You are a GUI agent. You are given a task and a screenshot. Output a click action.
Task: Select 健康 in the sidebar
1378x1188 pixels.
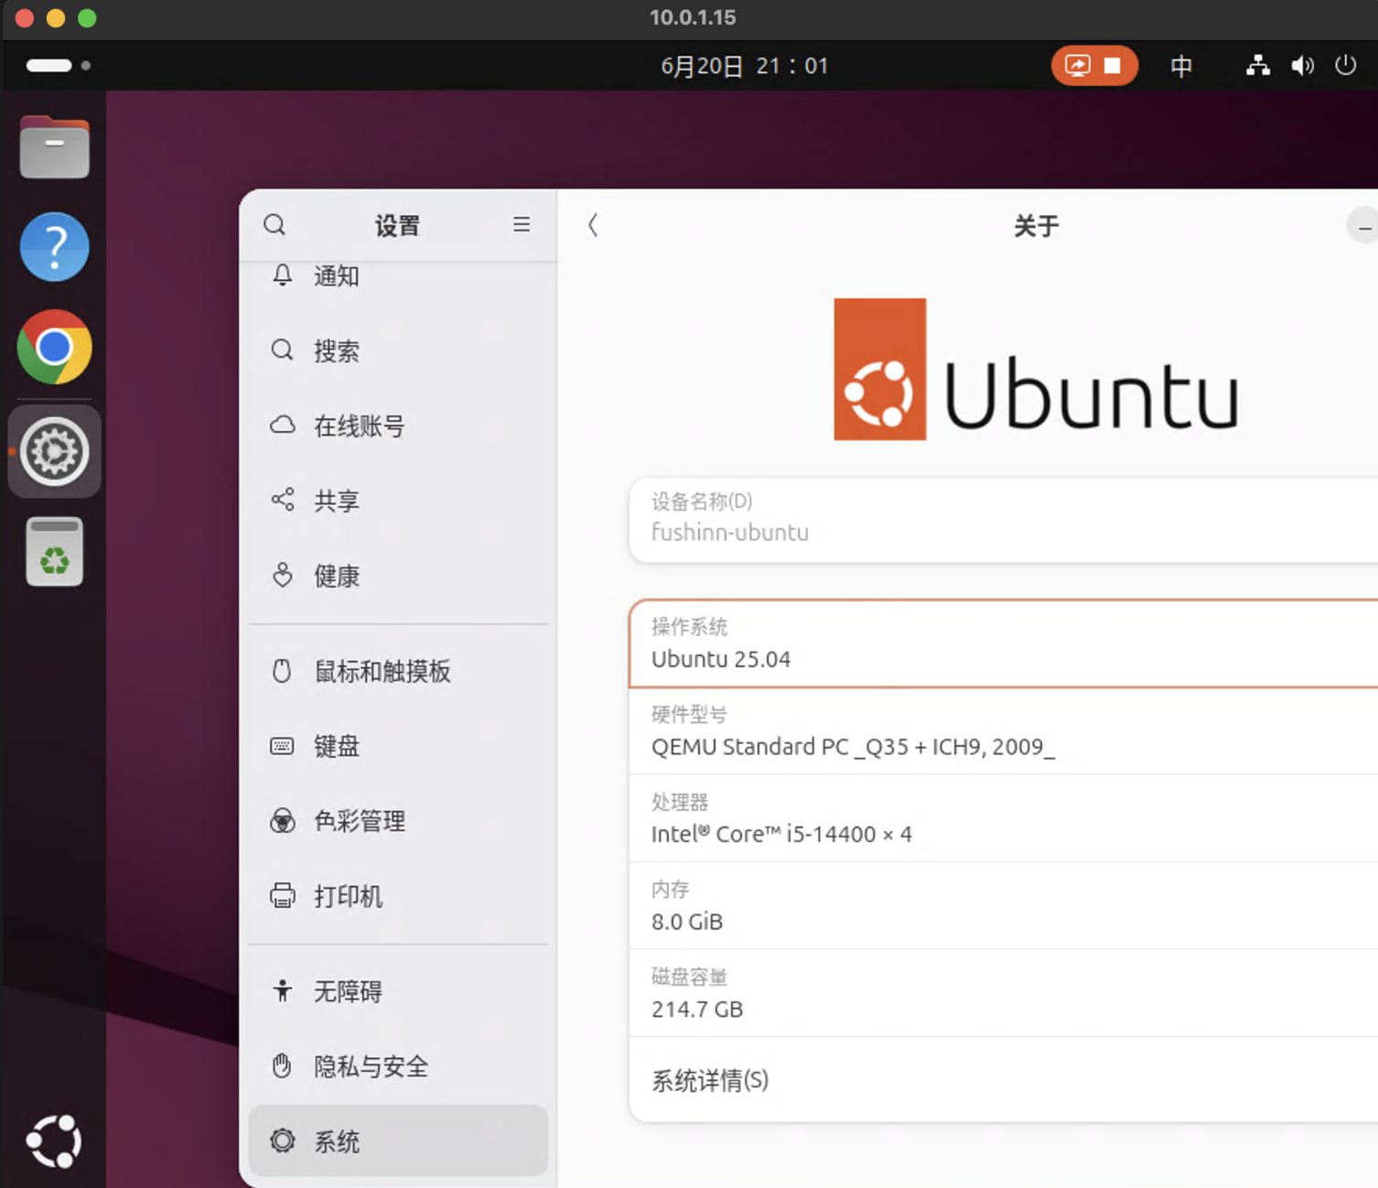click(x=398, y=576)
